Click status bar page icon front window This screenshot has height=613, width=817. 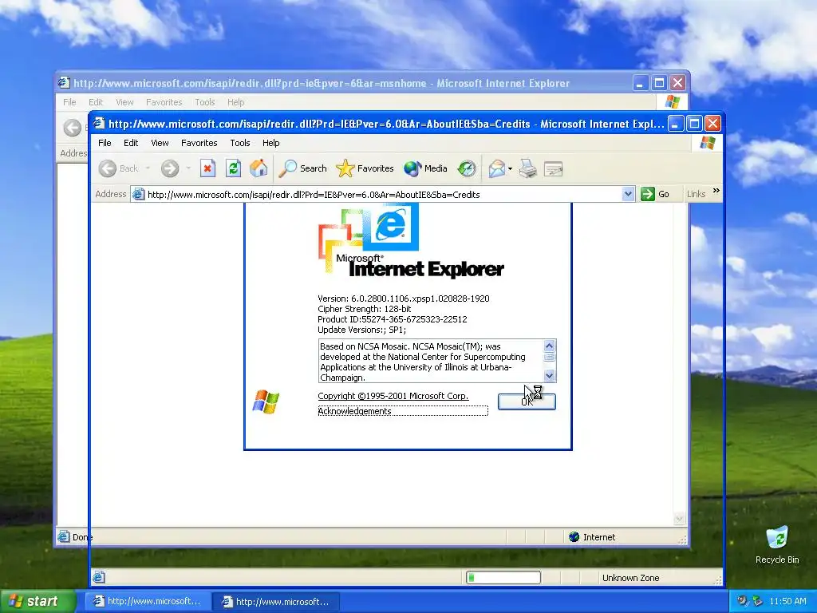98,578
